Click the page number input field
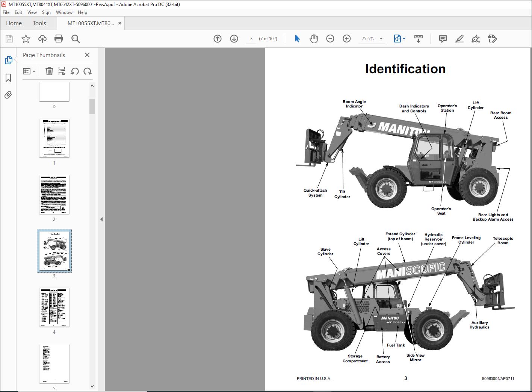532x392 pixels. point(251,39)
